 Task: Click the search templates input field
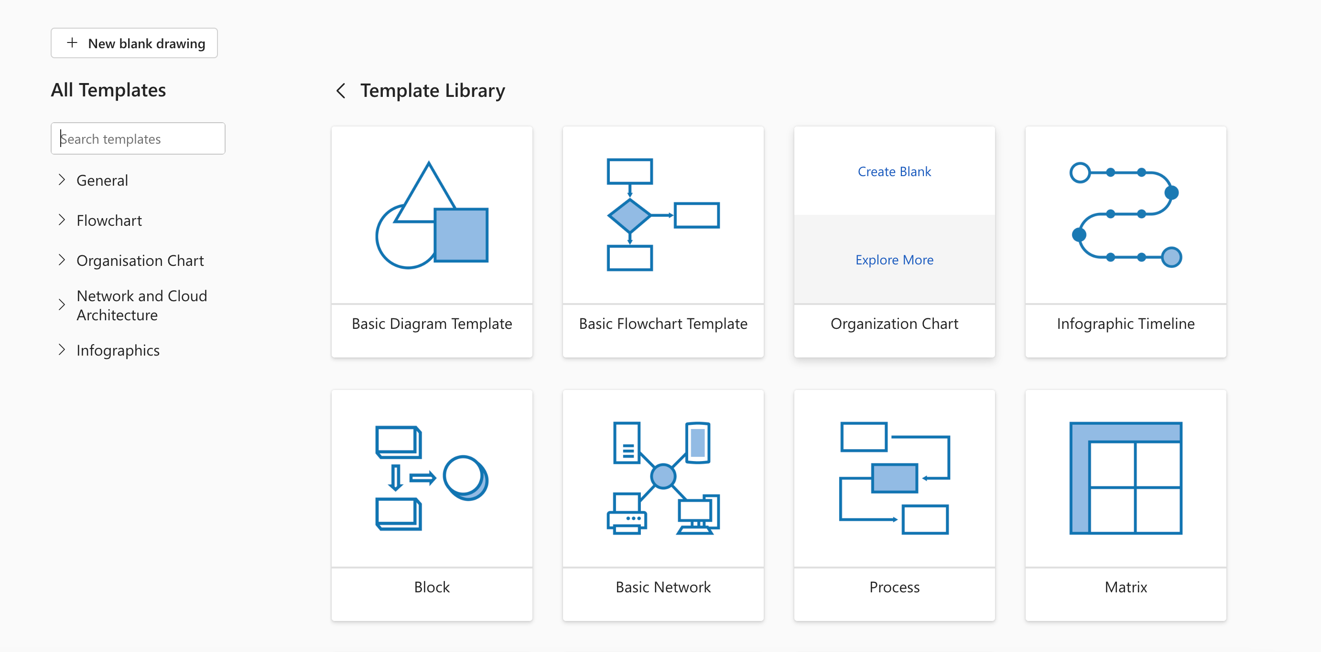pos(140,138)
